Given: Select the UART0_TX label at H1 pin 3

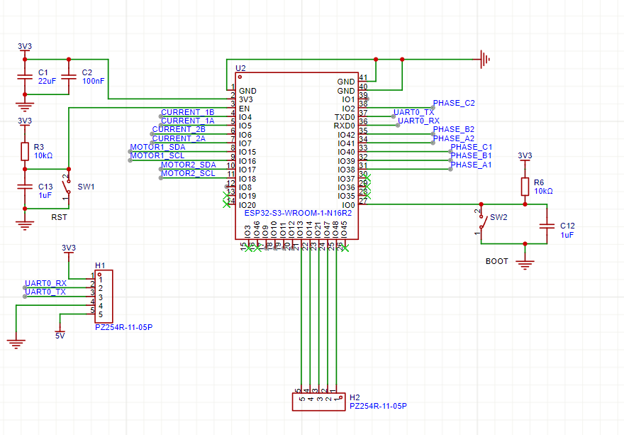Looking at the screenshot, I should (45, 292).
